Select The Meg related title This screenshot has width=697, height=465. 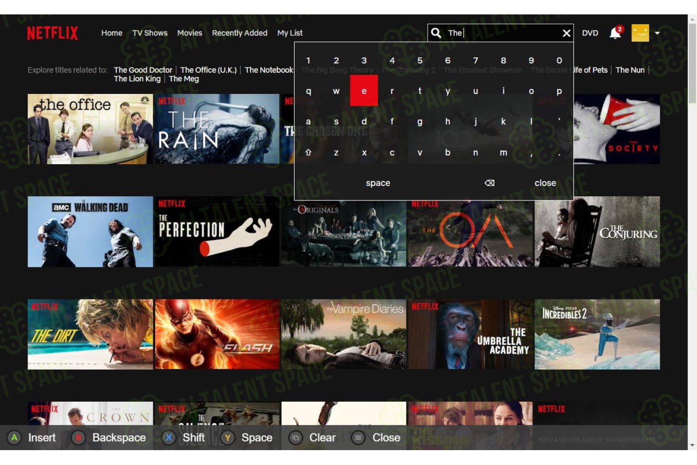(x=184, y=79)
